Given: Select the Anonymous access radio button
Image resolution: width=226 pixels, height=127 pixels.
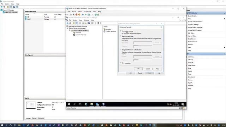Looking at the screenshot, I should (121, 31).
